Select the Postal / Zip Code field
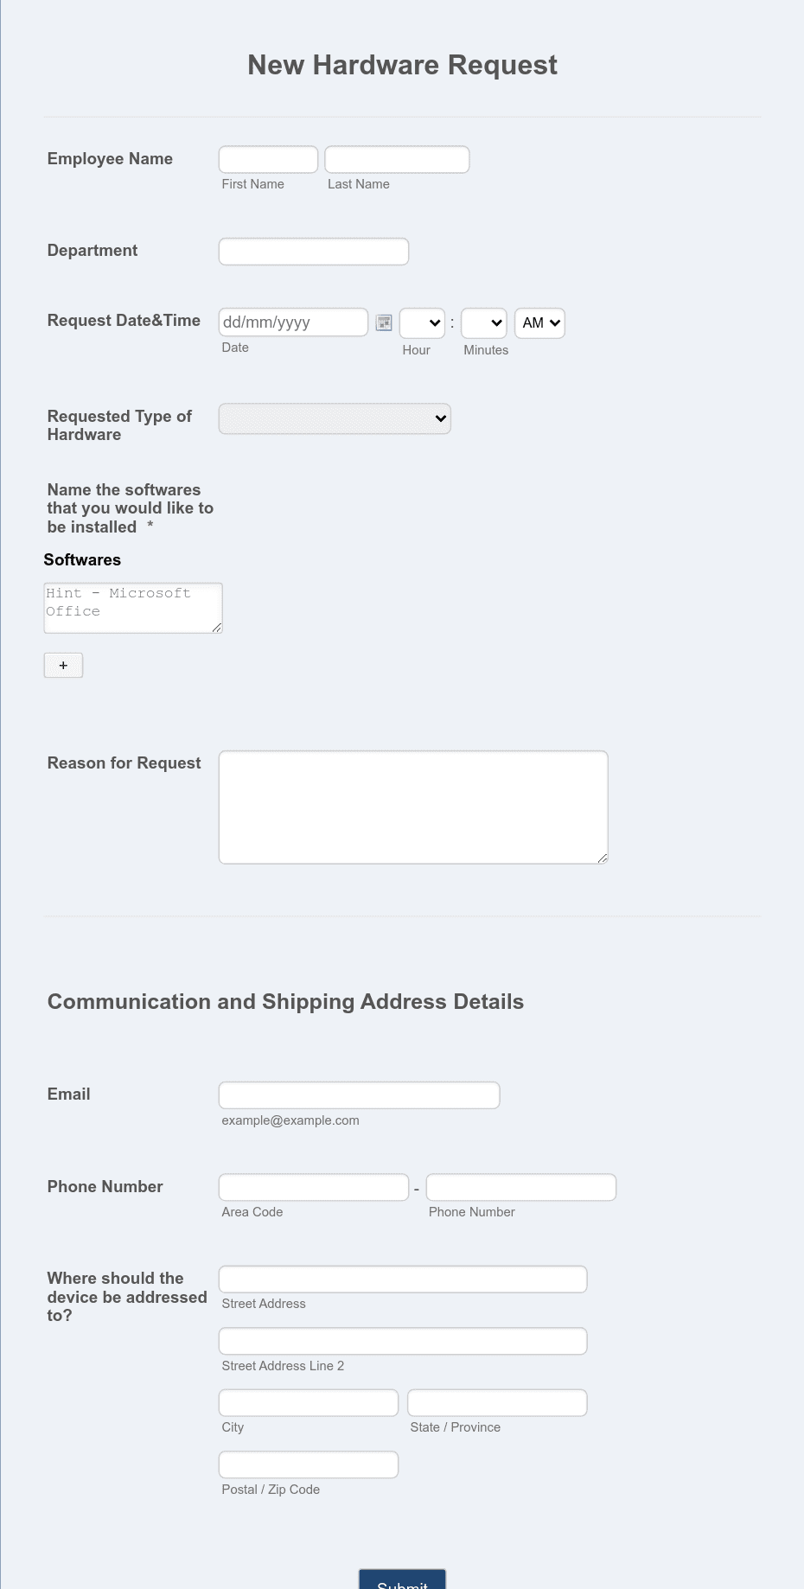Screen dimensions: 804x1589 click(x=308, y=1464)
